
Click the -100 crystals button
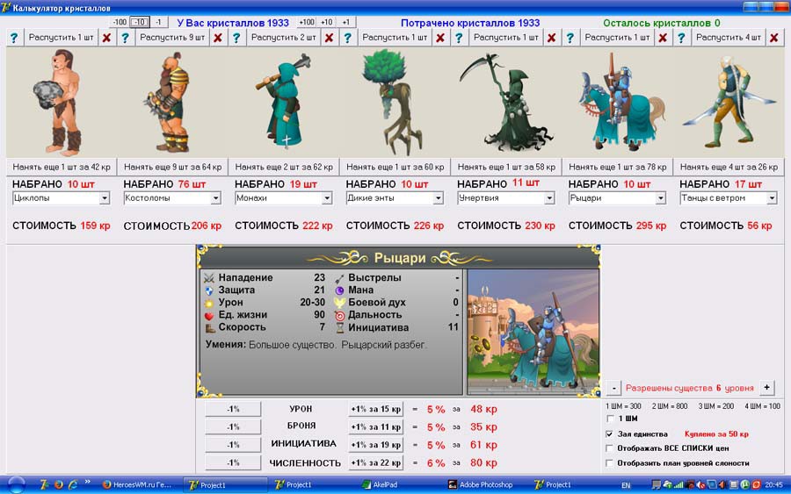[120, 22]
